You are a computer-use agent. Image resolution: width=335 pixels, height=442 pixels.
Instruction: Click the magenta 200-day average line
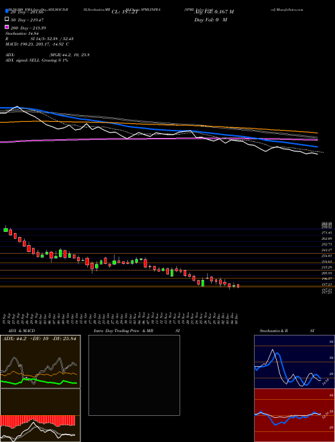158,139
